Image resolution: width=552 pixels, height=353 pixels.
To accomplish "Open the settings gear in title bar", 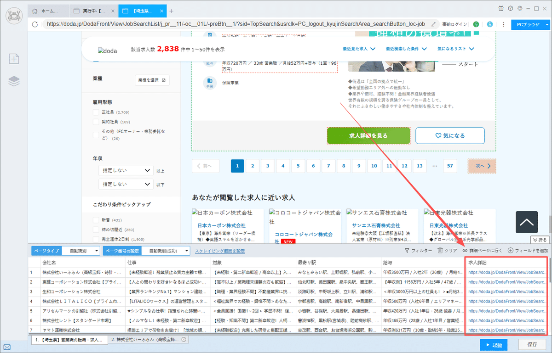I will point(520,8).
